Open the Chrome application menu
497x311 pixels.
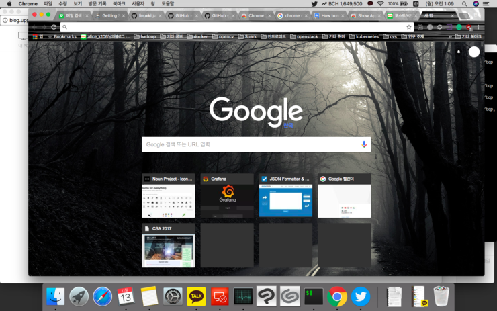[28, 4]
